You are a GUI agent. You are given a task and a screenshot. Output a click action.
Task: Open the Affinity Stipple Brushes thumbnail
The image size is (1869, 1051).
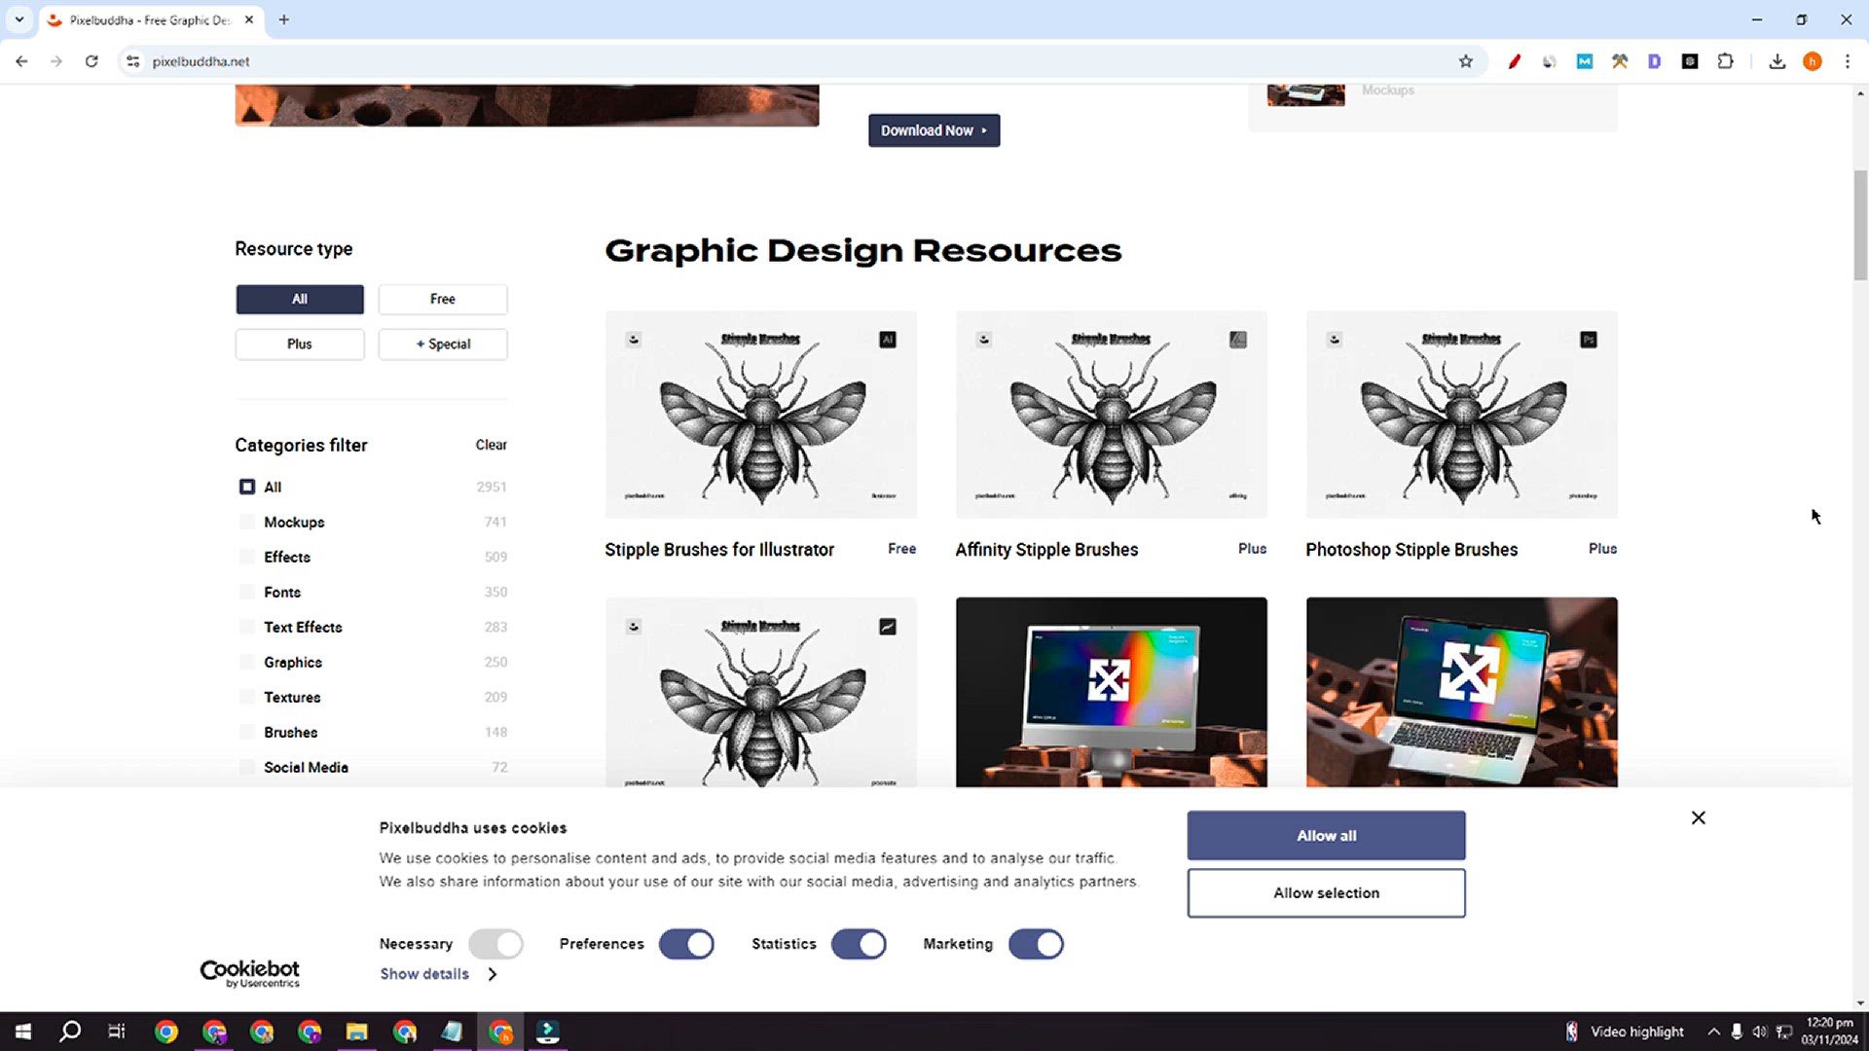click(1112, 415)
